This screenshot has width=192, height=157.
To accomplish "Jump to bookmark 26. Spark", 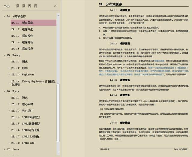I will 13,91.
